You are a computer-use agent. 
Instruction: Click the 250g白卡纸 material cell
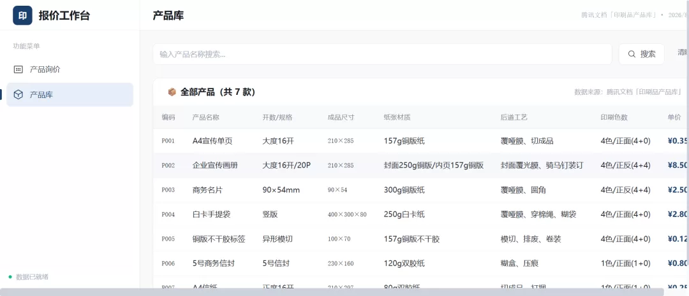pos(404,215)
